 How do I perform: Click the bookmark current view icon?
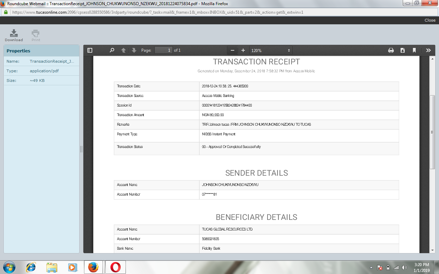(414, 50)
